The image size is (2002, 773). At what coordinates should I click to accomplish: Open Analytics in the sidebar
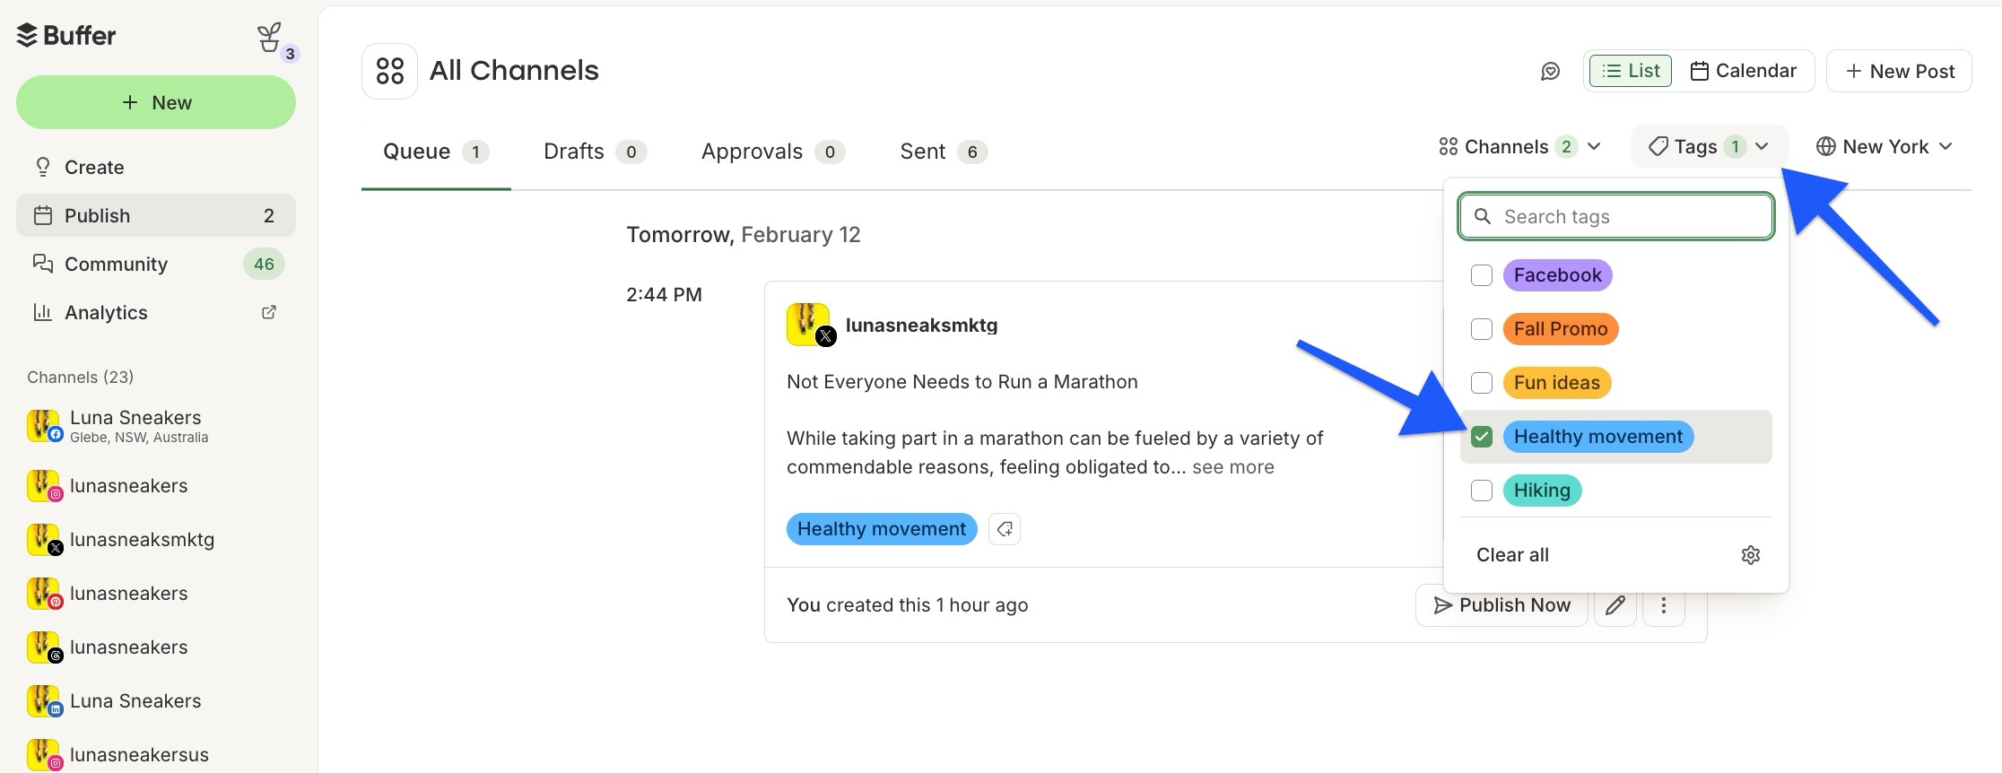[156, 312]
